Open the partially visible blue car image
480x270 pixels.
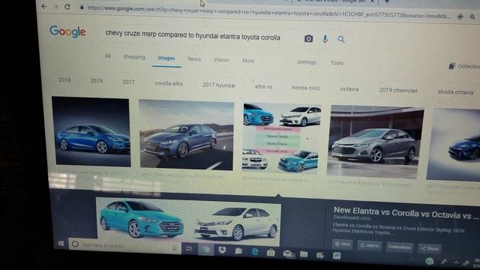[454, 145]
